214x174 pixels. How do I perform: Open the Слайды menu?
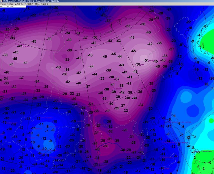coord(10,4)
